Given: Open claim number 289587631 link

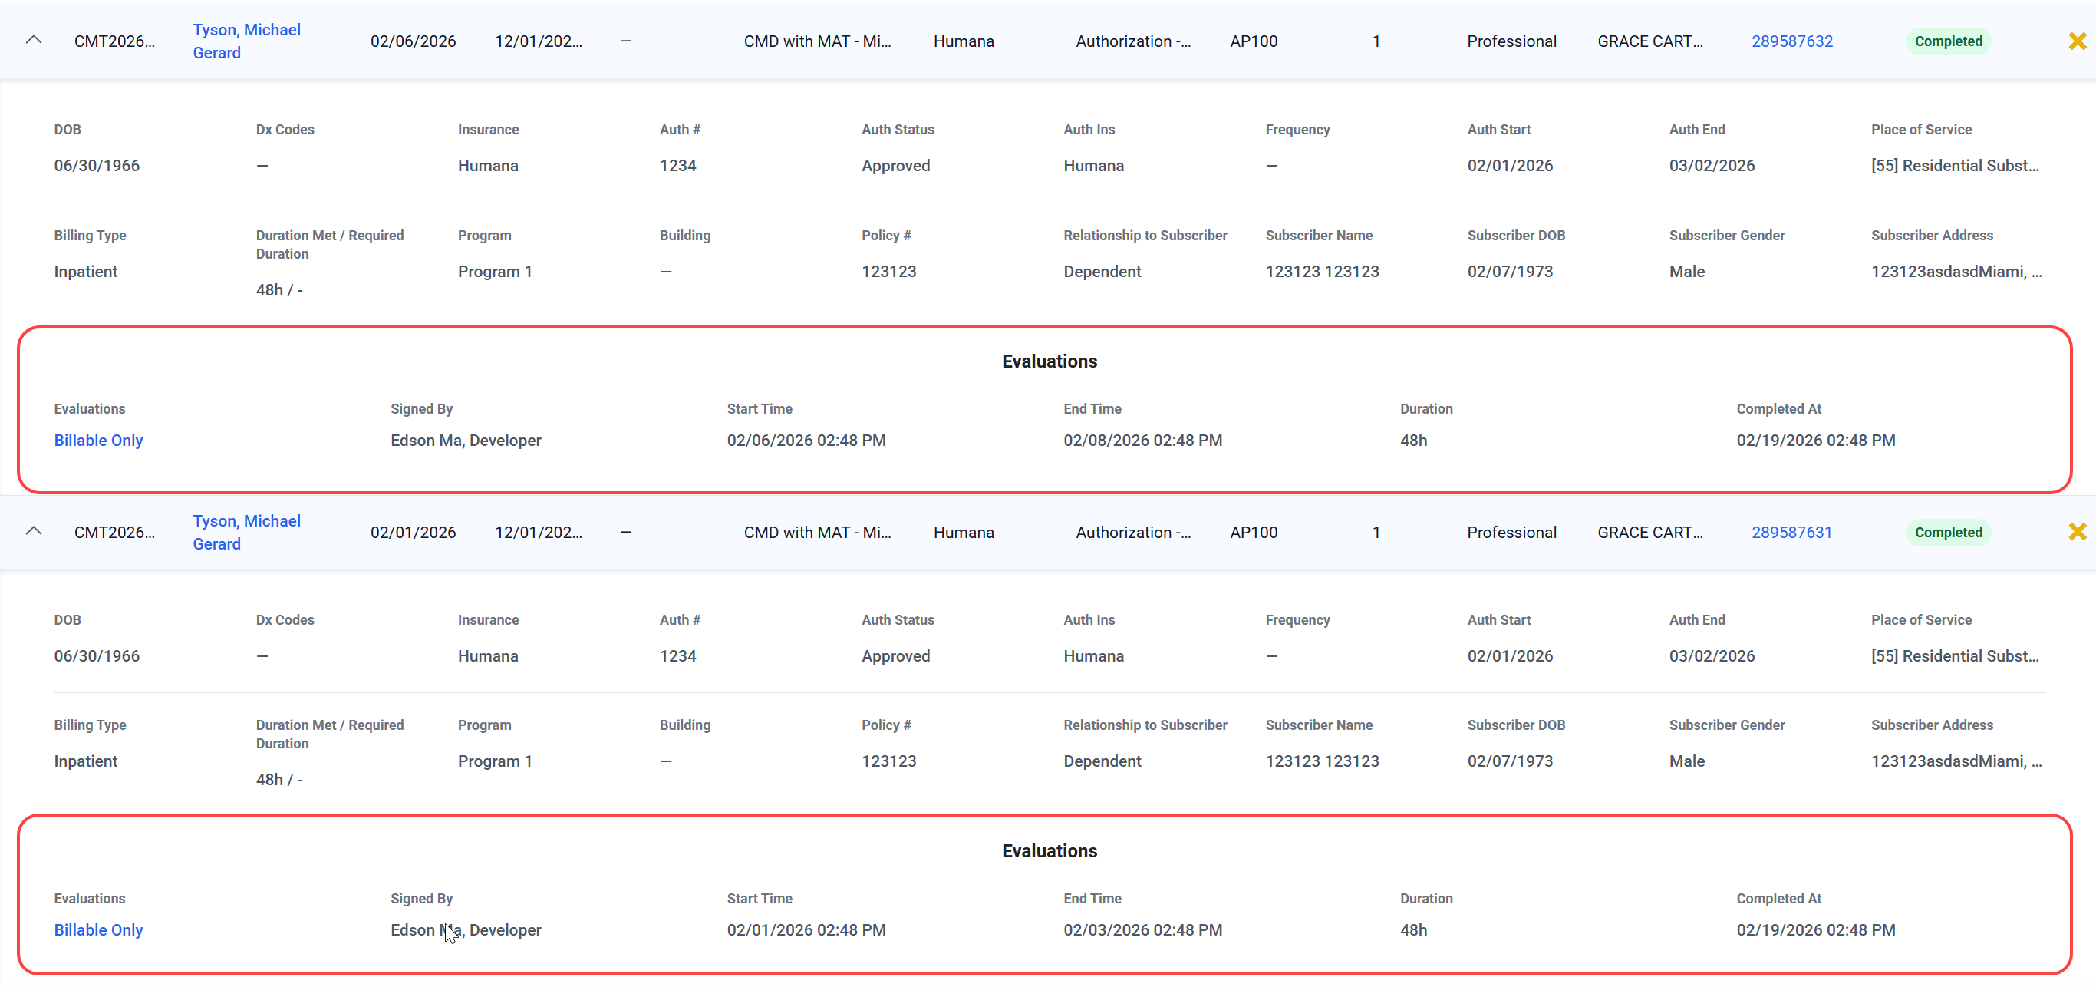Looking at the screenshot, I should click(1791, 532).
